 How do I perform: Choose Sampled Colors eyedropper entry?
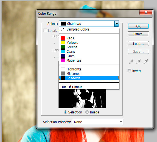click(x=89, y=29)
